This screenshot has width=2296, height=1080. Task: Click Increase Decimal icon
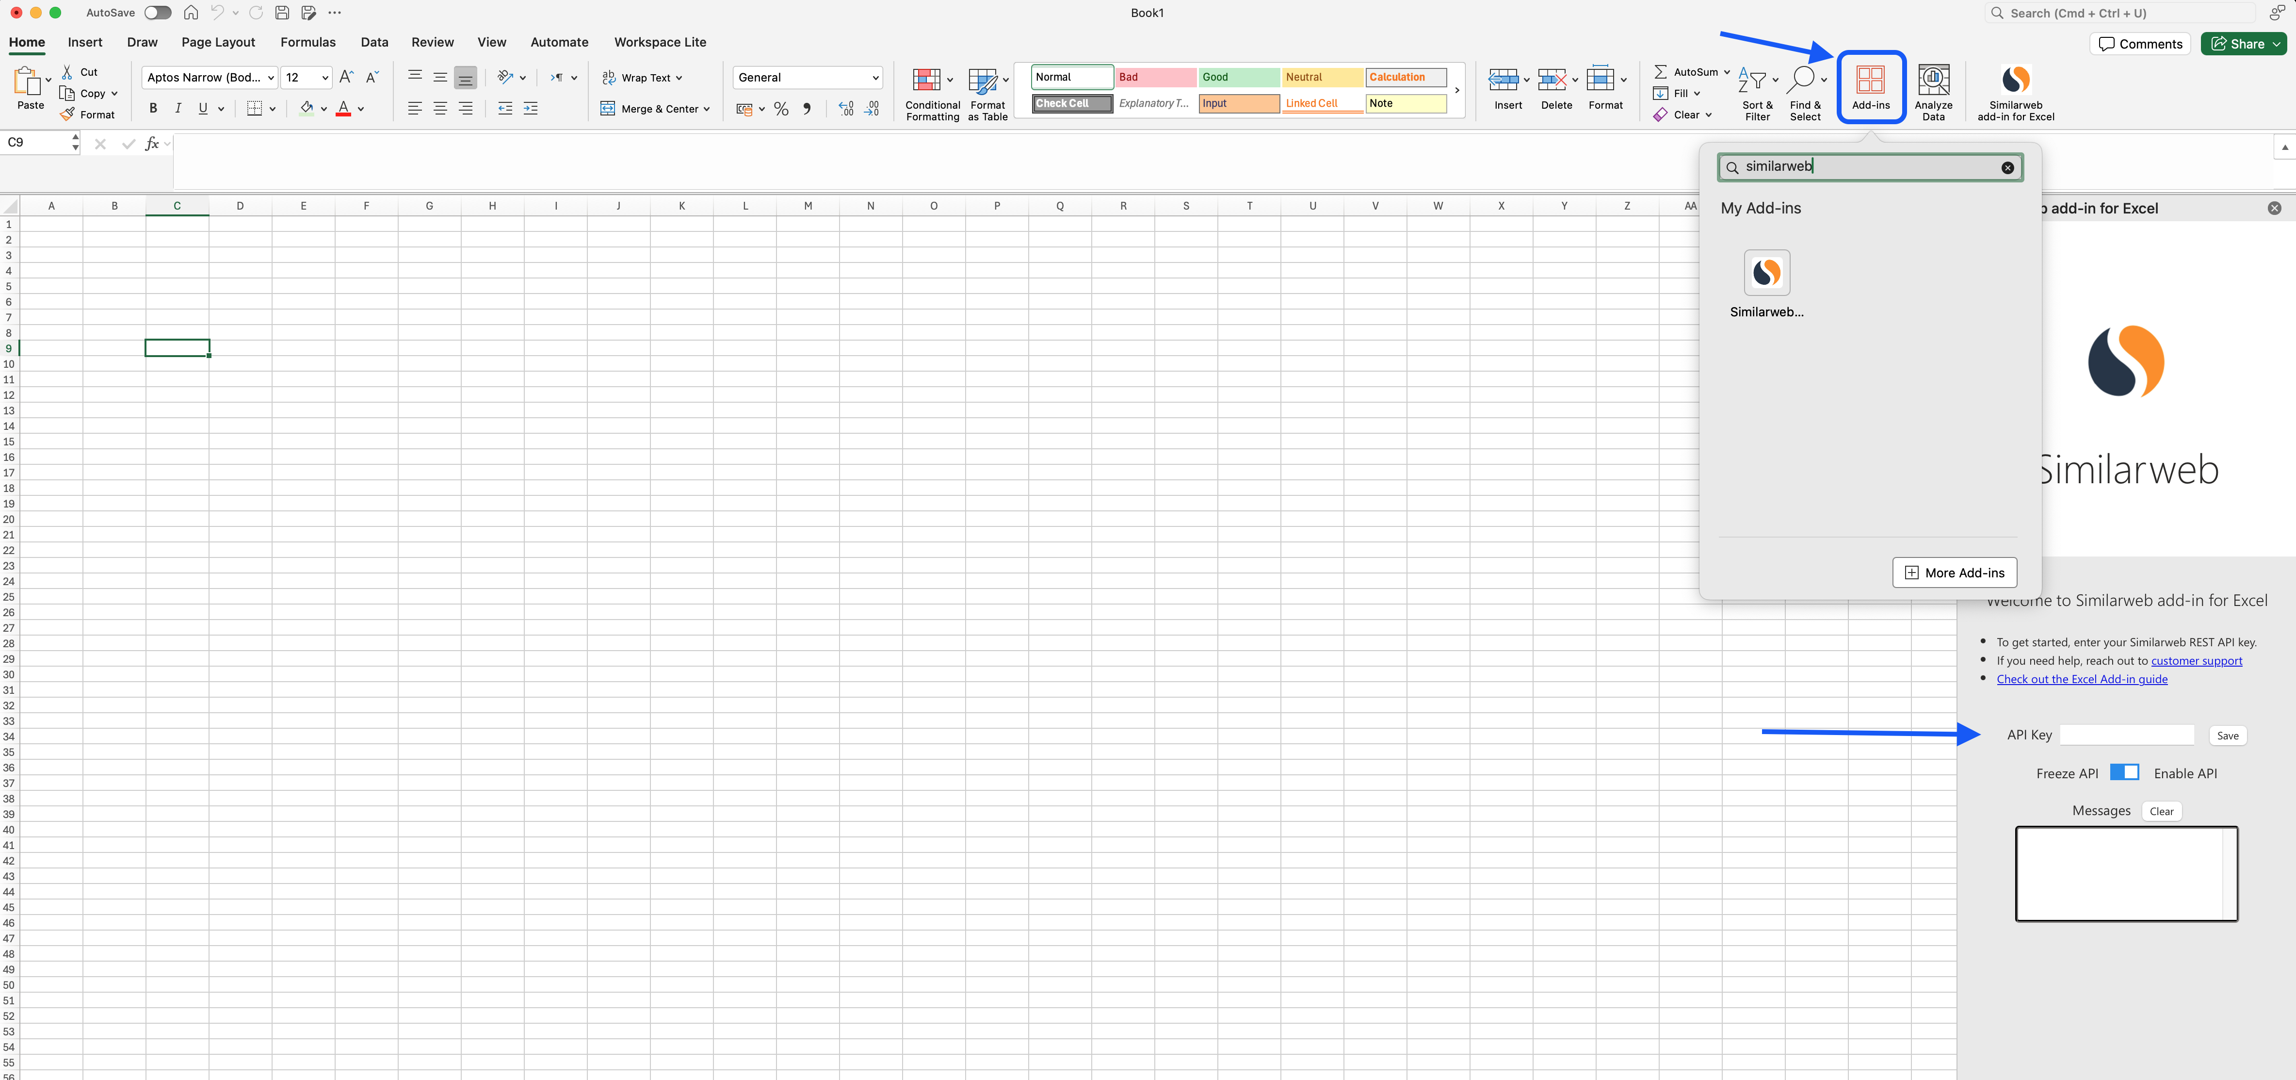tap(847, 109)
